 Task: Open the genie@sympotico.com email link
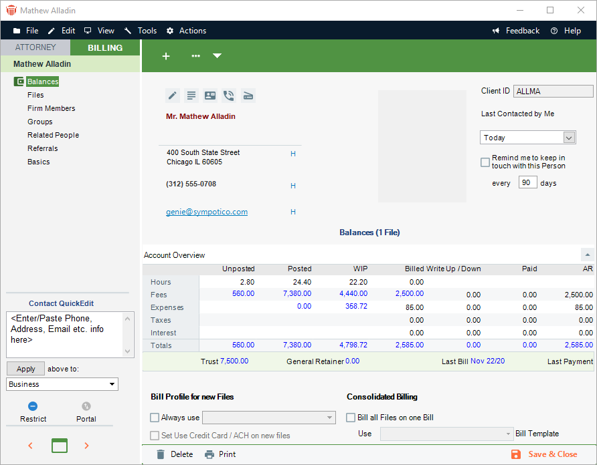tap(207, 212)
